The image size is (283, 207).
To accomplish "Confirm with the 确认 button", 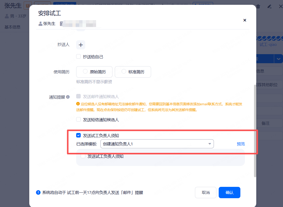I will pyautogui.click(x=229, y=192).
